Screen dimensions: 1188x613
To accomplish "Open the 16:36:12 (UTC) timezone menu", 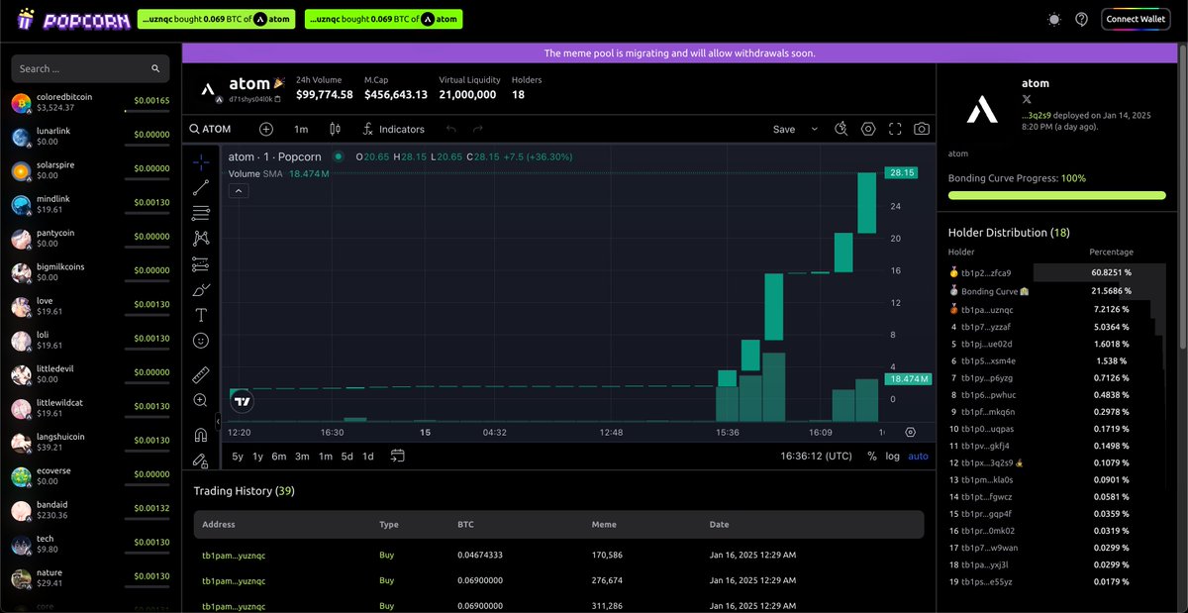I will click(x=818, y=457).
